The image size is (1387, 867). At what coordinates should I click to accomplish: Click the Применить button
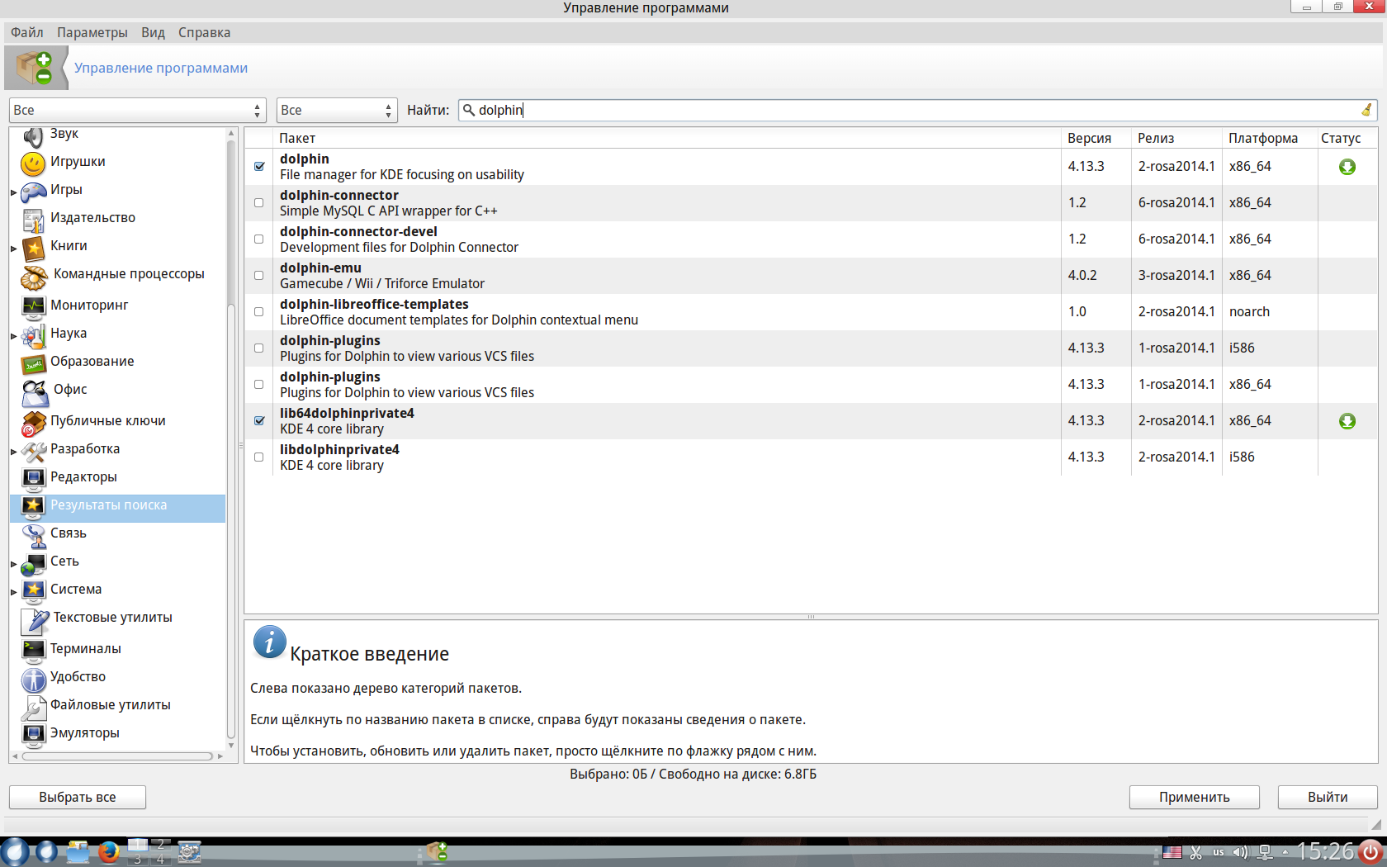[1194, 797]
